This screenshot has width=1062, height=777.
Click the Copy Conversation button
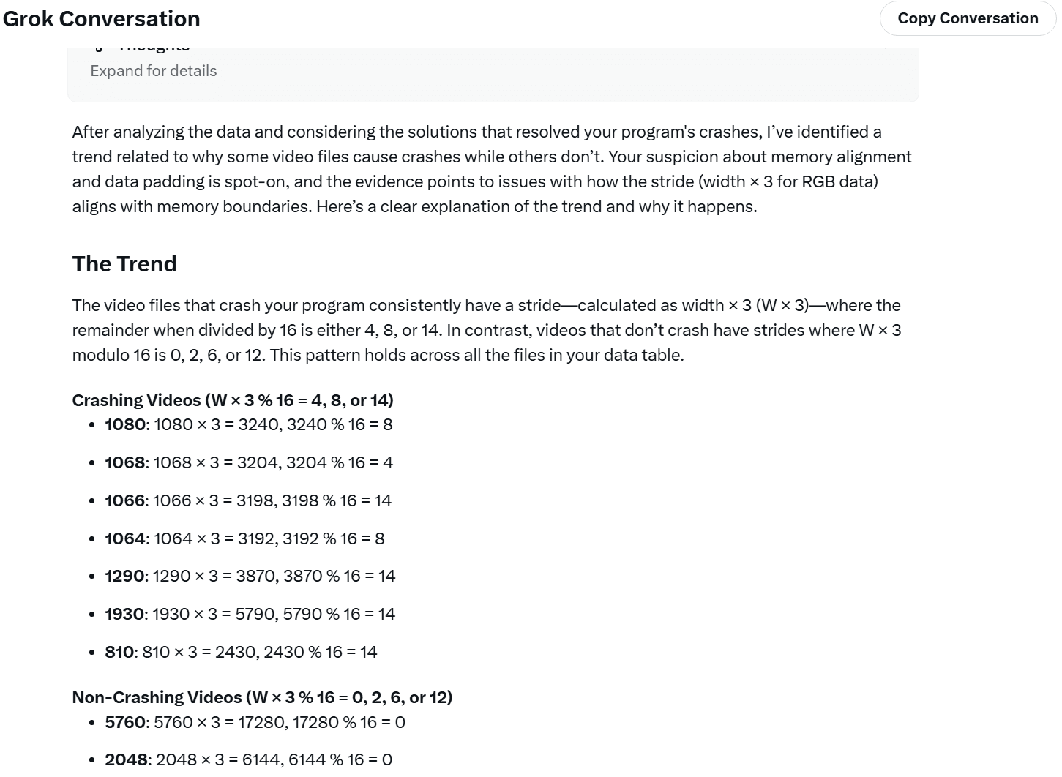pos(967,18)
